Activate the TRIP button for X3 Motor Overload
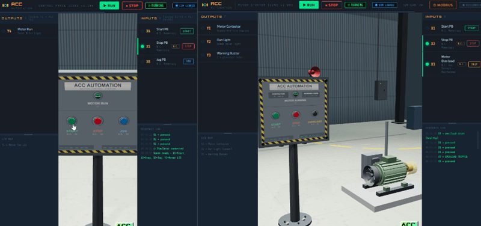The height and width of the screenshot is (226, 481). [x=474, y=64]
